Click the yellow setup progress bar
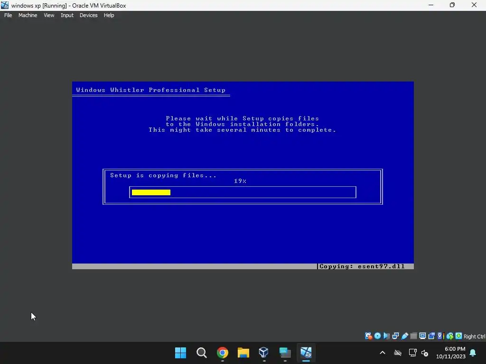This screenshot has height=364, width=486. pos(151,192)
